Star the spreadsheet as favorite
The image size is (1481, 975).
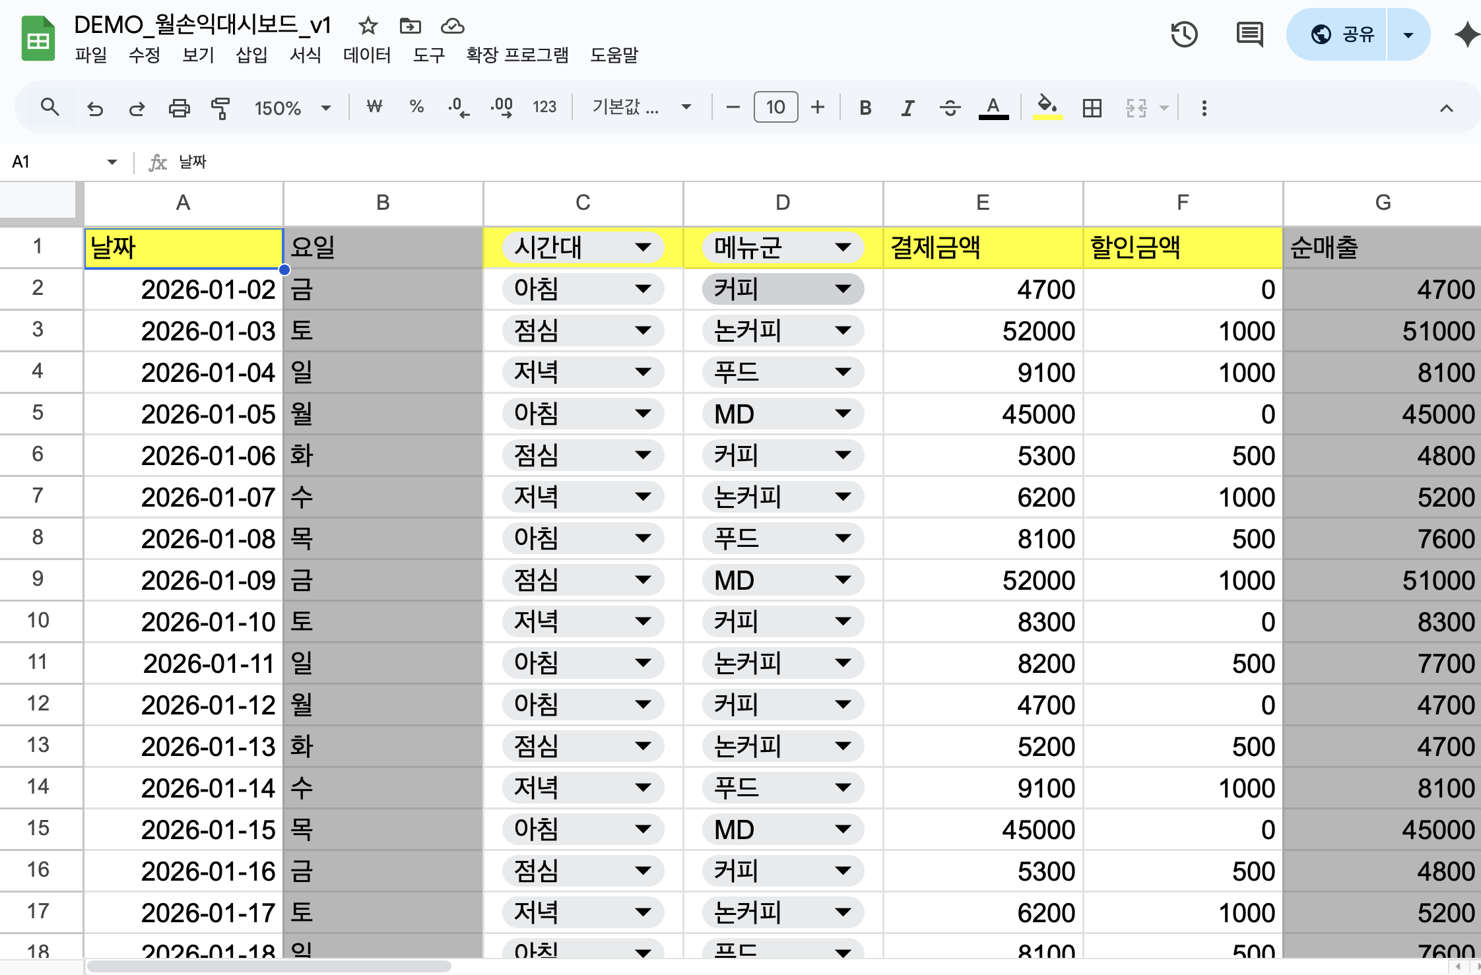[x=367, y=26]
